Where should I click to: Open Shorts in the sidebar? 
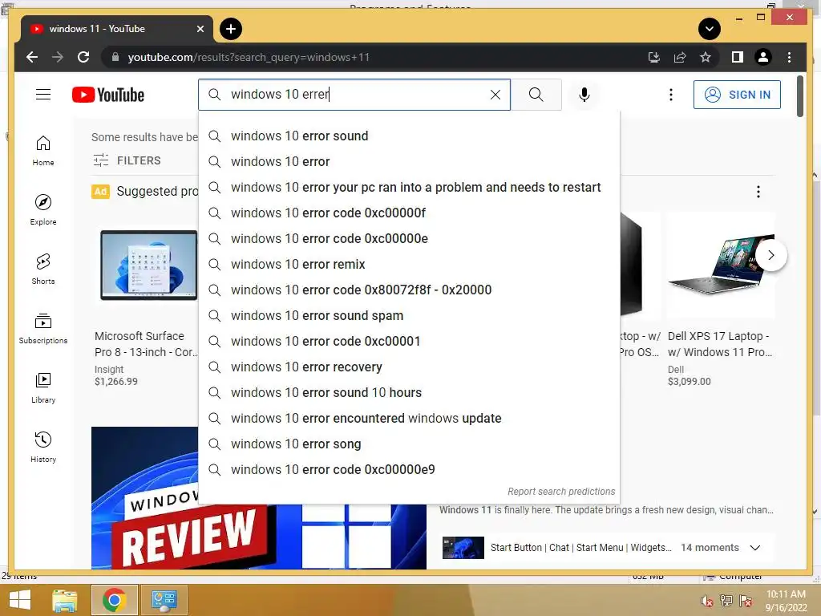click(43, 269)
